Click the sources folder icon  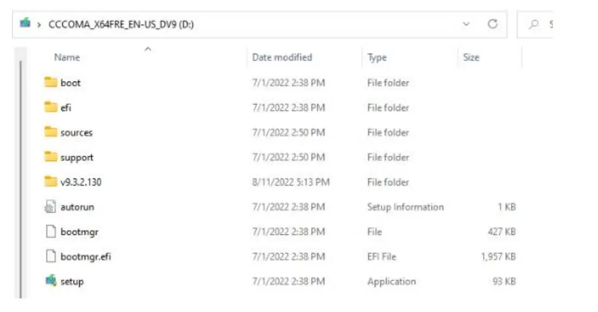click(x=51, y=132)
